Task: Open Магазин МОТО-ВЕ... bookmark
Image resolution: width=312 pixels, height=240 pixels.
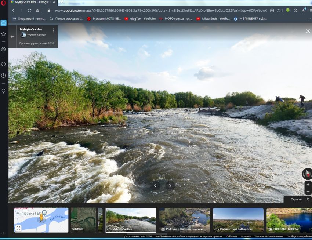Action: point(104,19)
